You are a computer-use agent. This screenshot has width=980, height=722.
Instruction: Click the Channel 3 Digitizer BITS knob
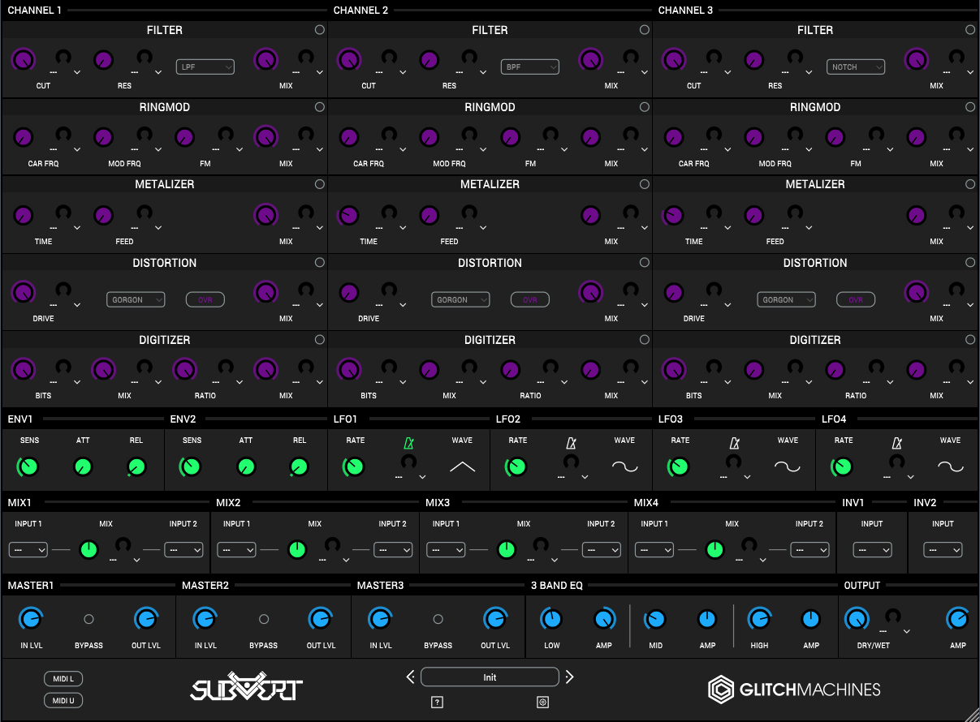click(674, 370)
